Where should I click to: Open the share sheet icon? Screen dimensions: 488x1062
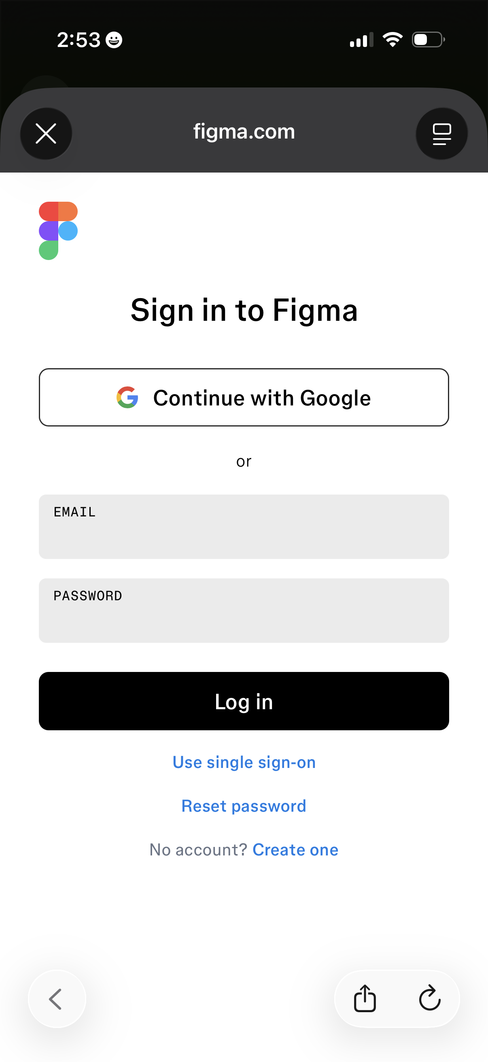[365, 998]
